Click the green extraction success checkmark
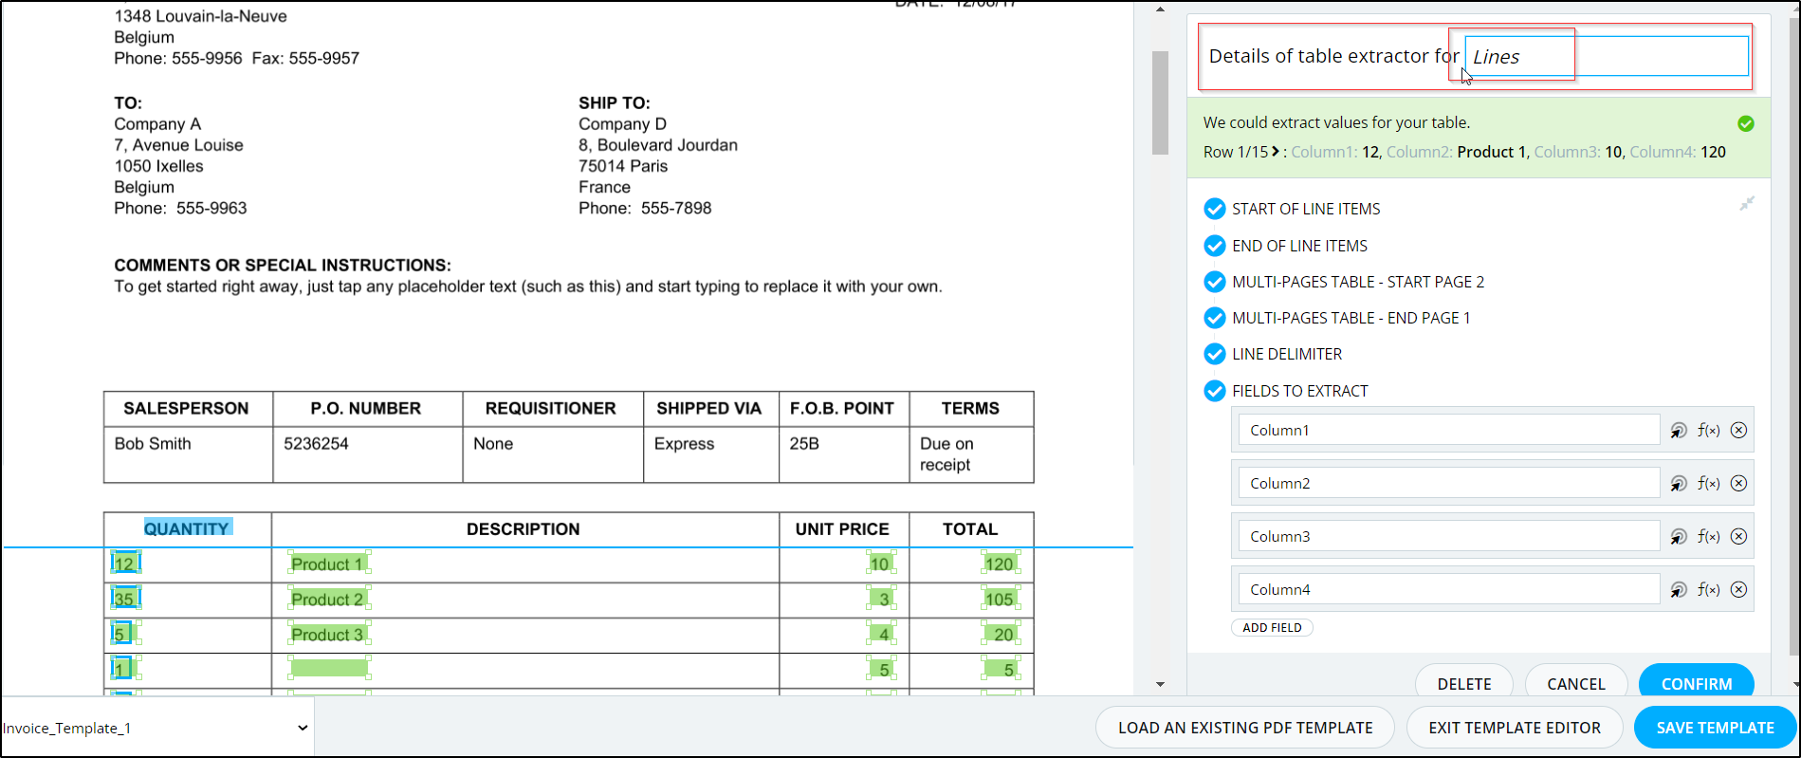Image resolution: width=1801 pixels, height=758 pixels. coord(1746,123)
